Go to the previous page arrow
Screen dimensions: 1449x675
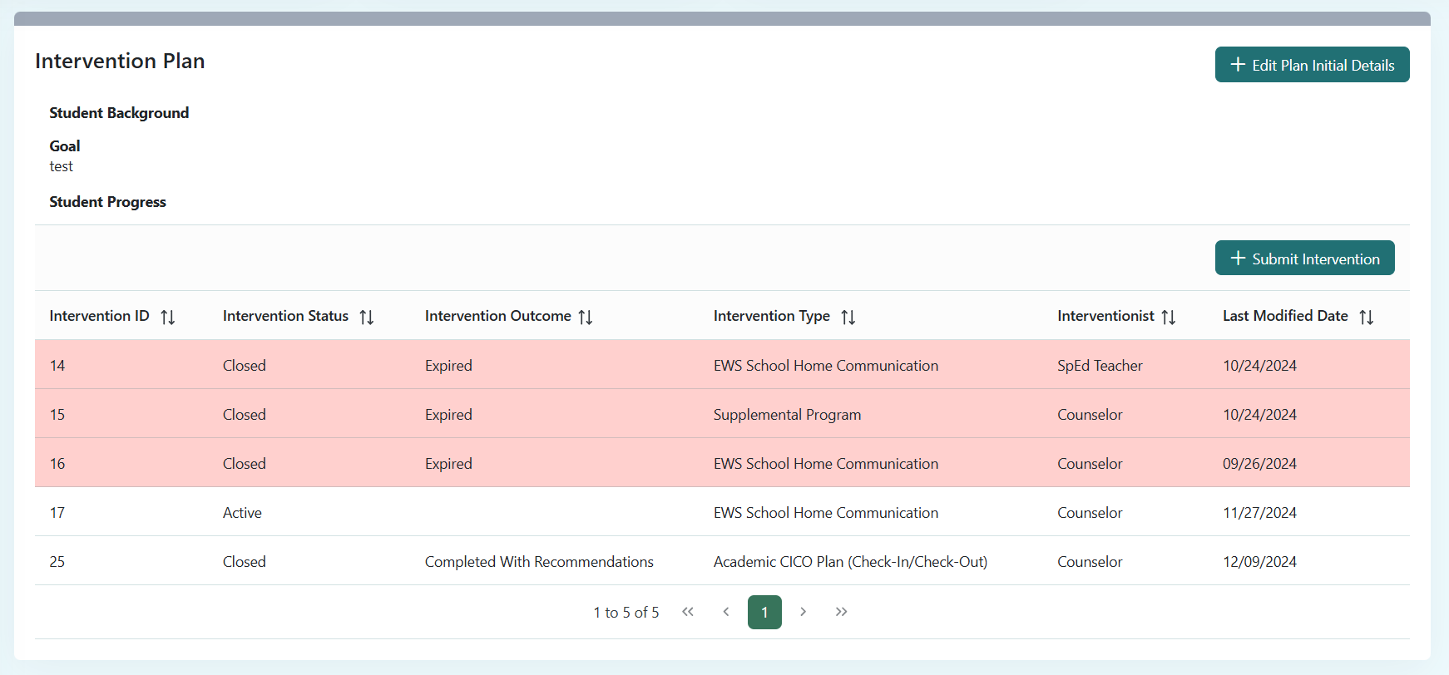click(726, 612)
